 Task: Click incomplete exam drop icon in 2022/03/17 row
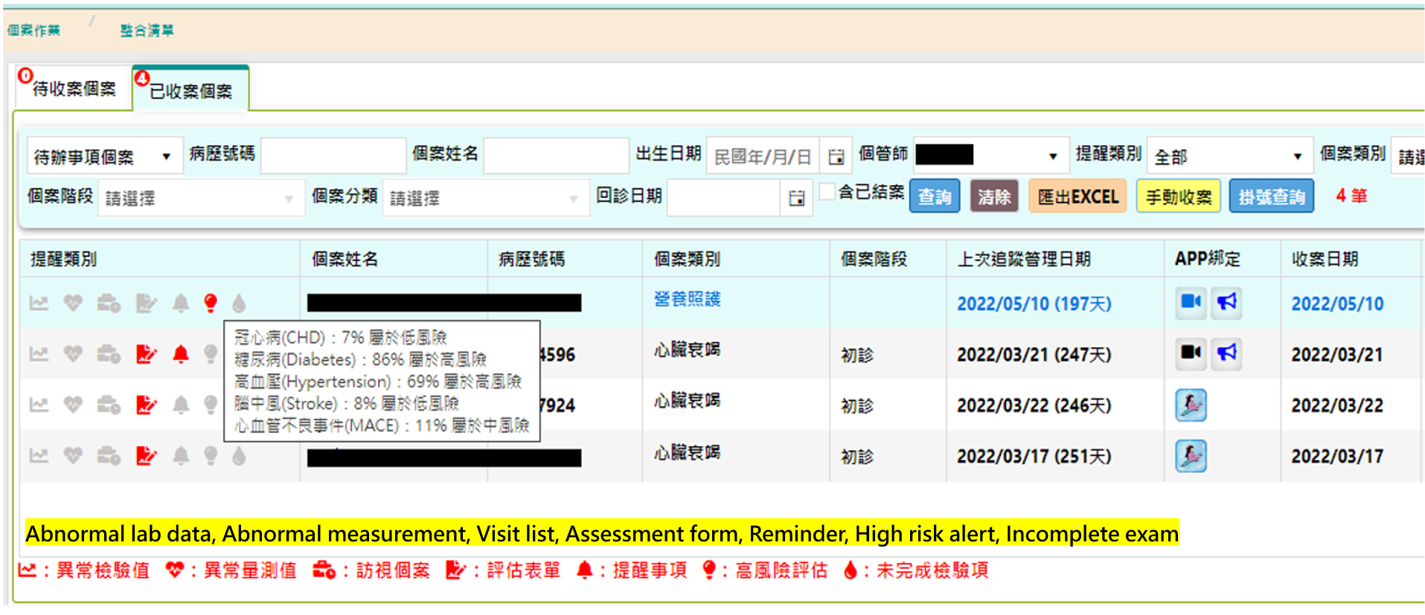point(239,456)
